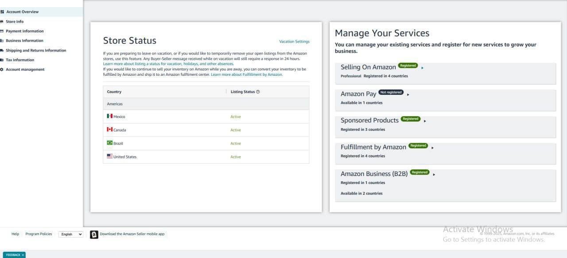Click the Brazil flag icon
Image resolution: width=567 pixels, height=258 pixels.
(109, 143)
